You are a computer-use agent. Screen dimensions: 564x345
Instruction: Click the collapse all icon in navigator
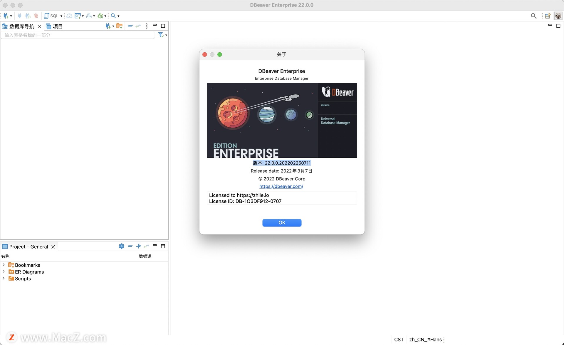tap(130, 26)
